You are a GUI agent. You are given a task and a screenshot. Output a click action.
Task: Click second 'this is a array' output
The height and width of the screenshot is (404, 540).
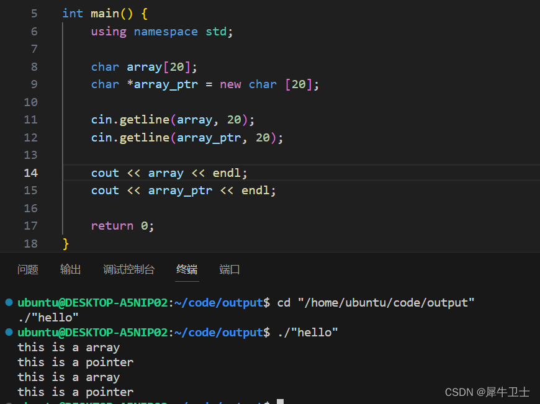(x=68, y=377)
